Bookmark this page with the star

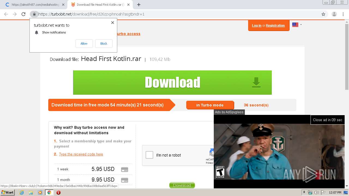(x=323, y=14)
